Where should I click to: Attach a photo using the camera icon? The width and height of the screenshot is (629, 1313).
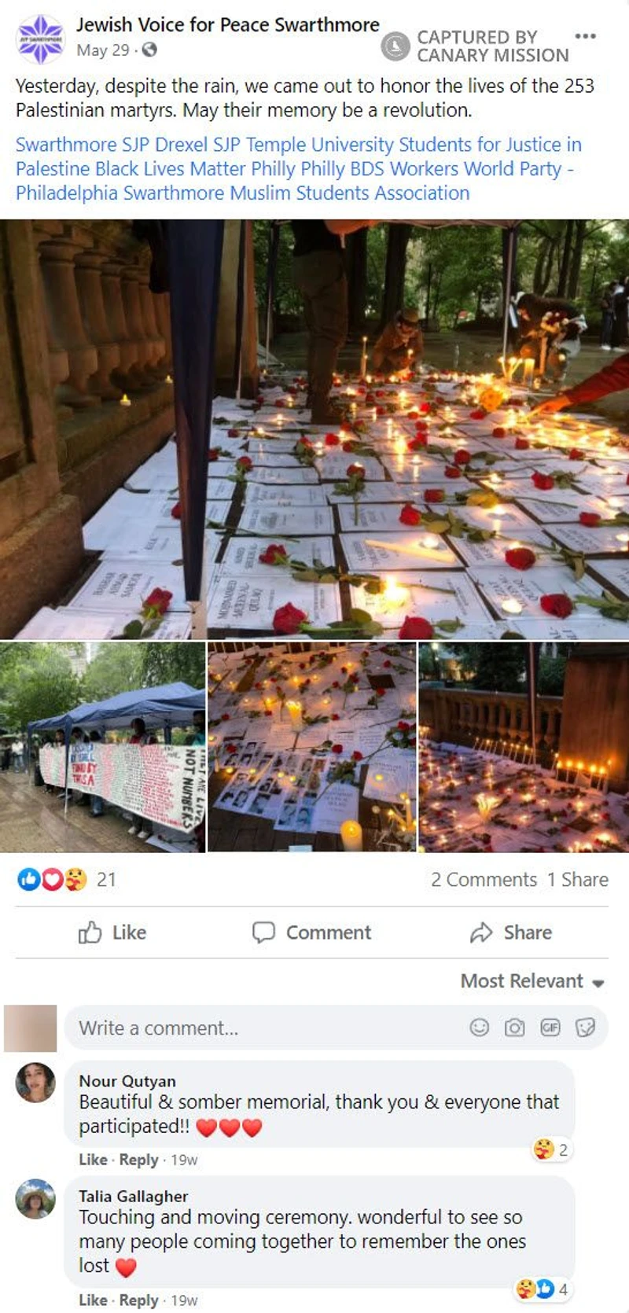pyautogui.click(x=514, y=1028)
